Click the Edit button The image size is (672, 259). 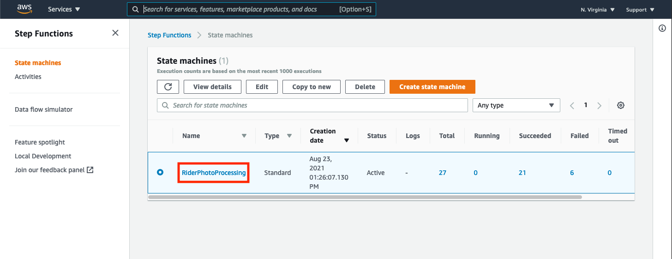262,87
